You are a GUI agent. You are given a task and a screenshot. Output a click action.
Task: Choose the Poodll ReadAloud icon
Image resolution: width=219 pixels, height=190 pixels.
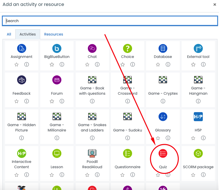(92, 153)
